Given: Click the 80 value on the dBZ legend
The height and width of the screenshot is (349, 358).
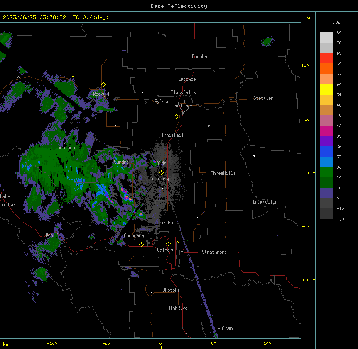Looking at the screenshot, I should click(x=339, y=33).
